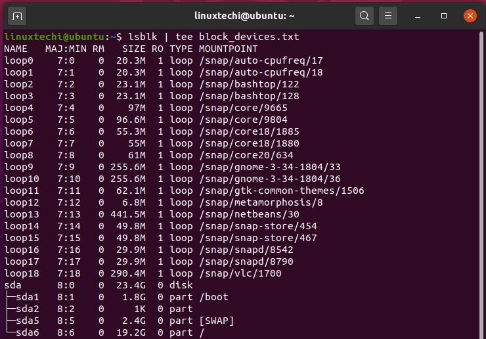
Task: Click the path /snap/gtk-common-themes/1506
Action: (282, 191)
